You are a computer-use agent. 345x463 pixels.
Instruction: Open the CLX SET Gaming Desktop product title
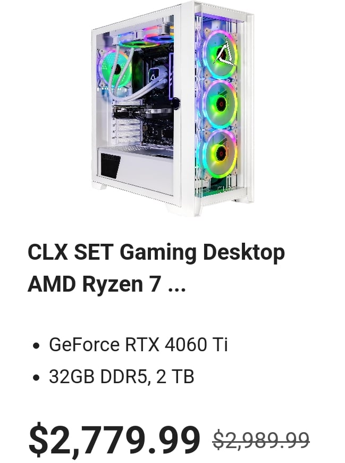(156, 253)
